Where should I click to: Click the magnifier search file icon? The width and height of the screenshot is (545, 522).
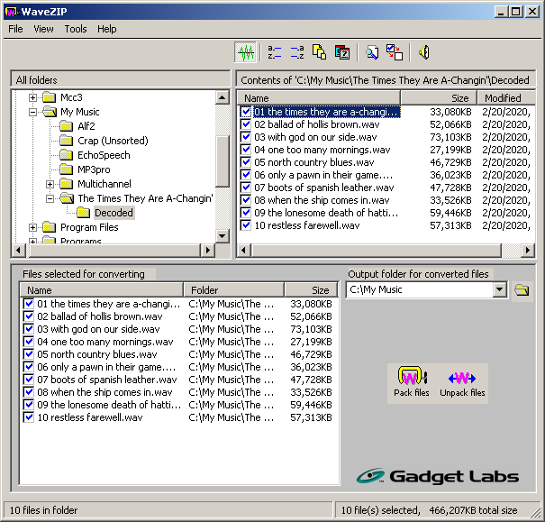[x=372, y=52]
